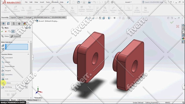The width and height of the screenshot is (185, 104).
Task: Click the Print icon in top toolbar
Action: point(89,2)
